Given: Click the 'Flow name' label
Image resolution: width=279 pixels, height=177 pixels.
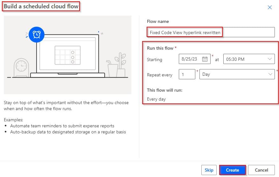Looking at the screenshot, I should click(x=158, y=21).
